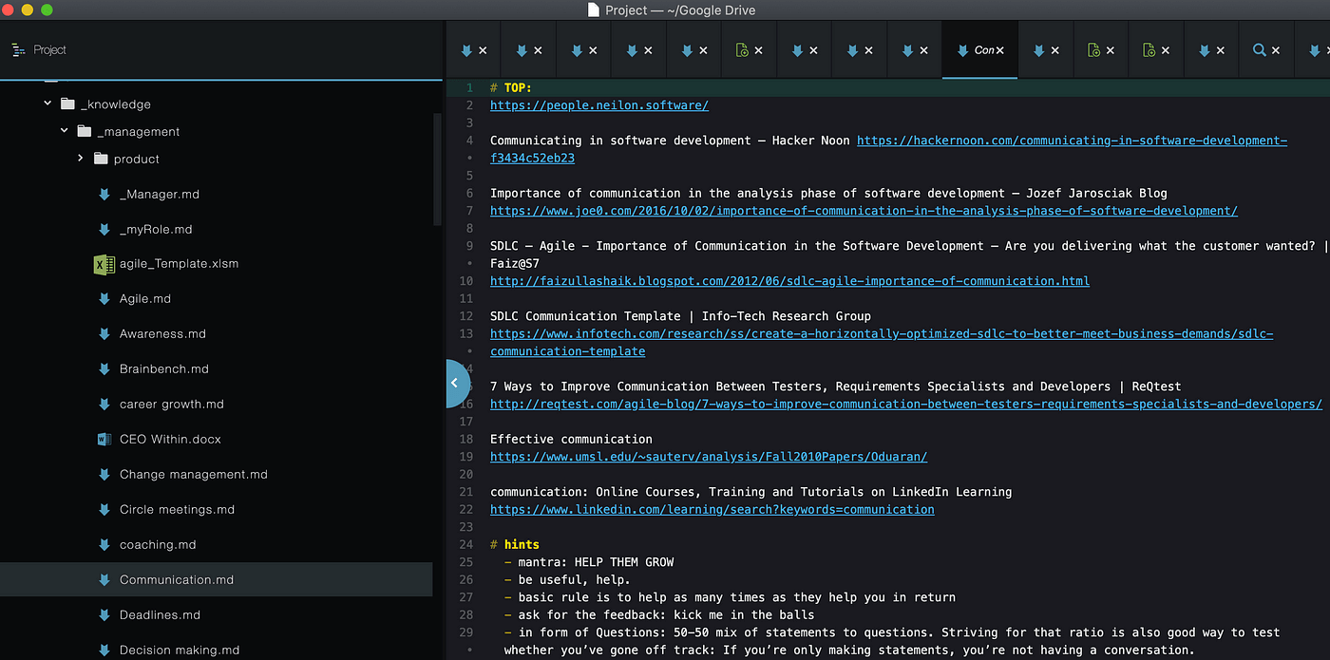Click line number 24 in the gutter
The width and height of the screenshot is (1330, 660).
[x=465, y=545]
